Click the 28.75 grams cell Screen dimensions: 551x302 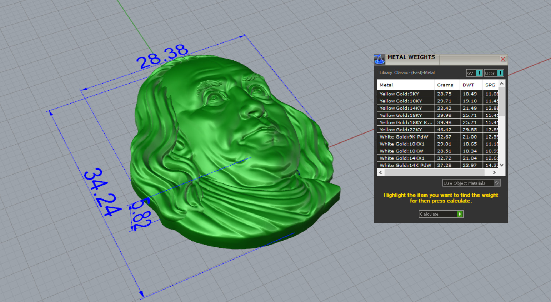pos(447,94)
